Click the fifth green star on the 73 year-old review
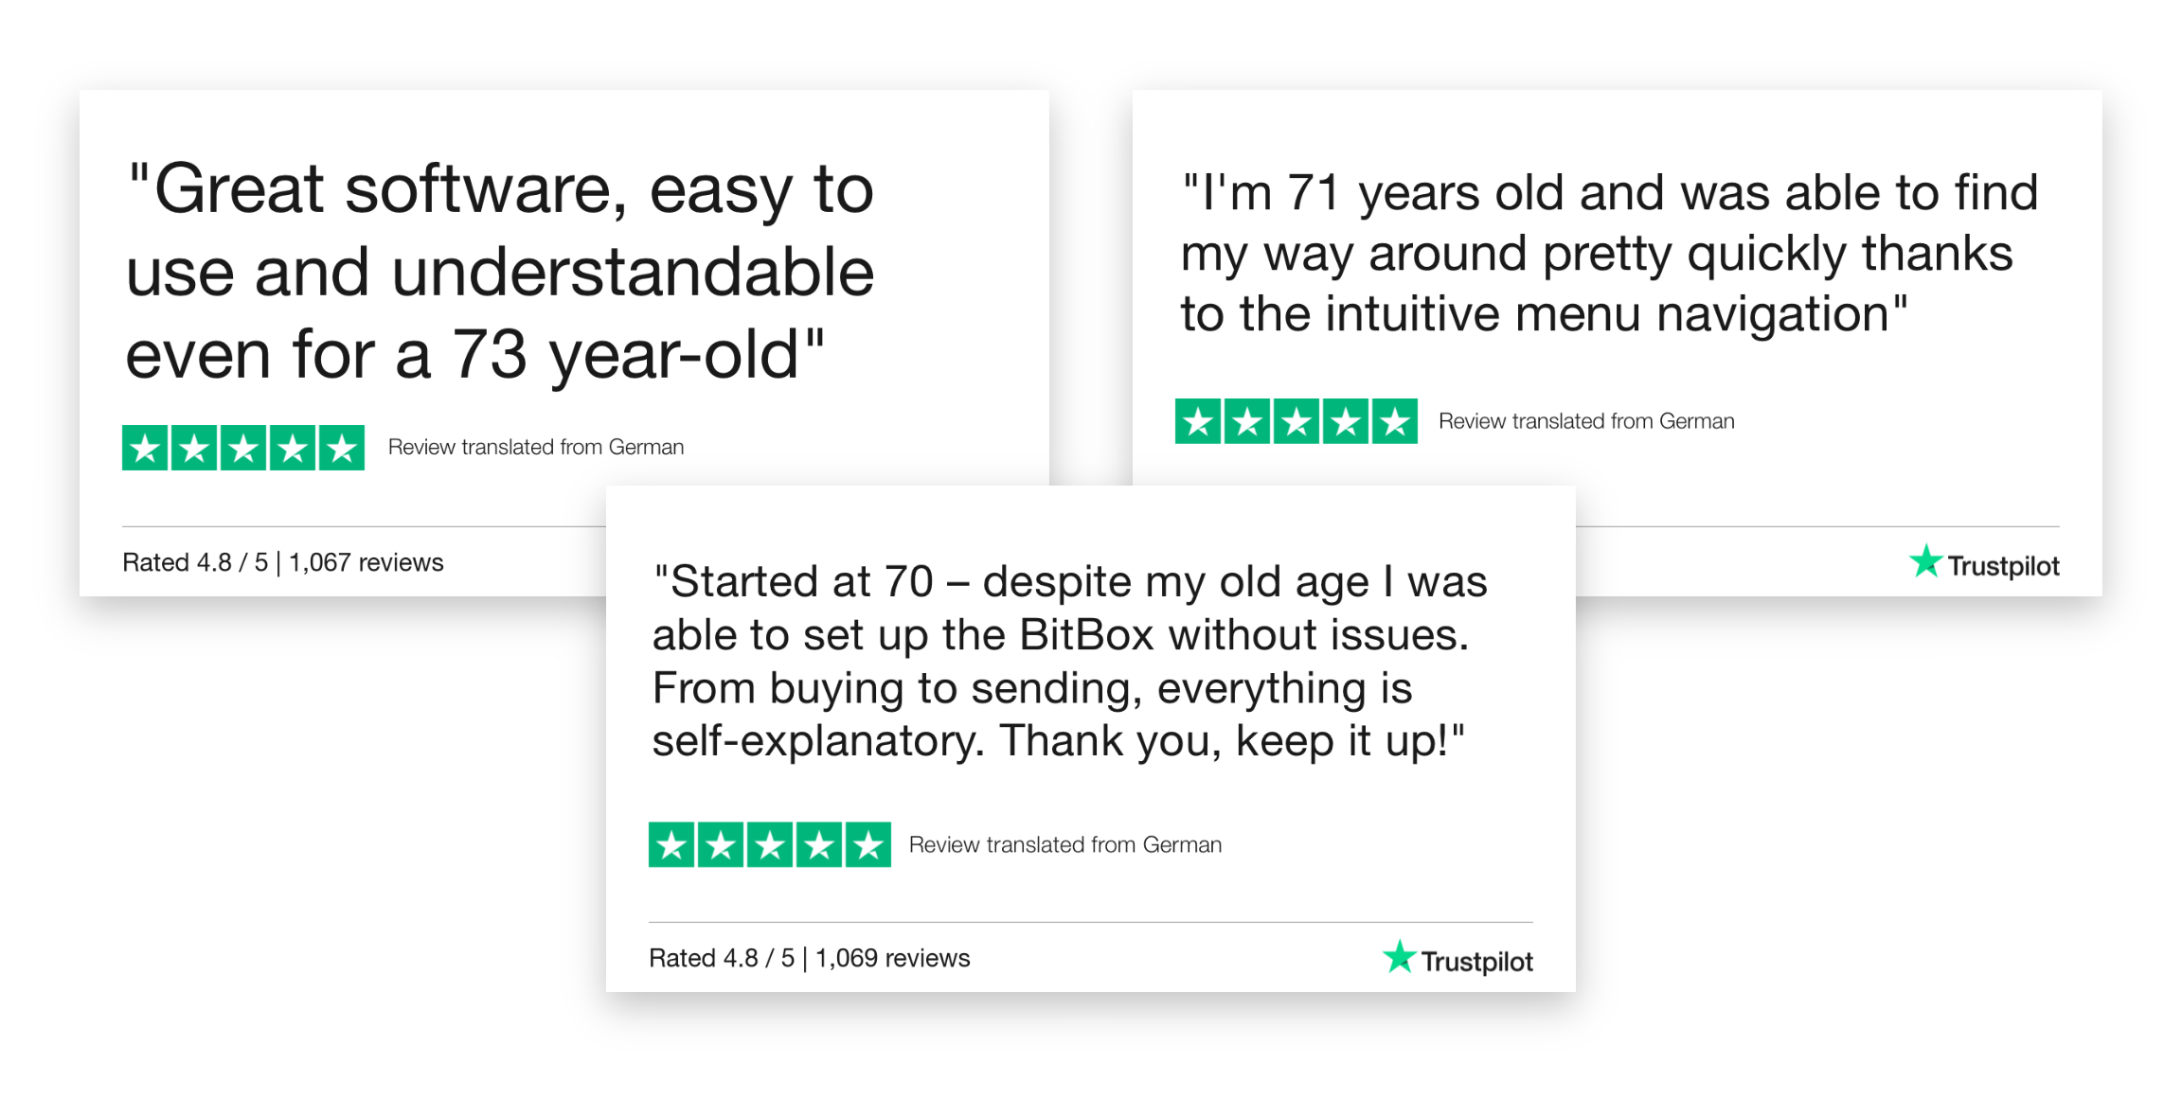This screenshot has width=2182, height=1116. 342,448
